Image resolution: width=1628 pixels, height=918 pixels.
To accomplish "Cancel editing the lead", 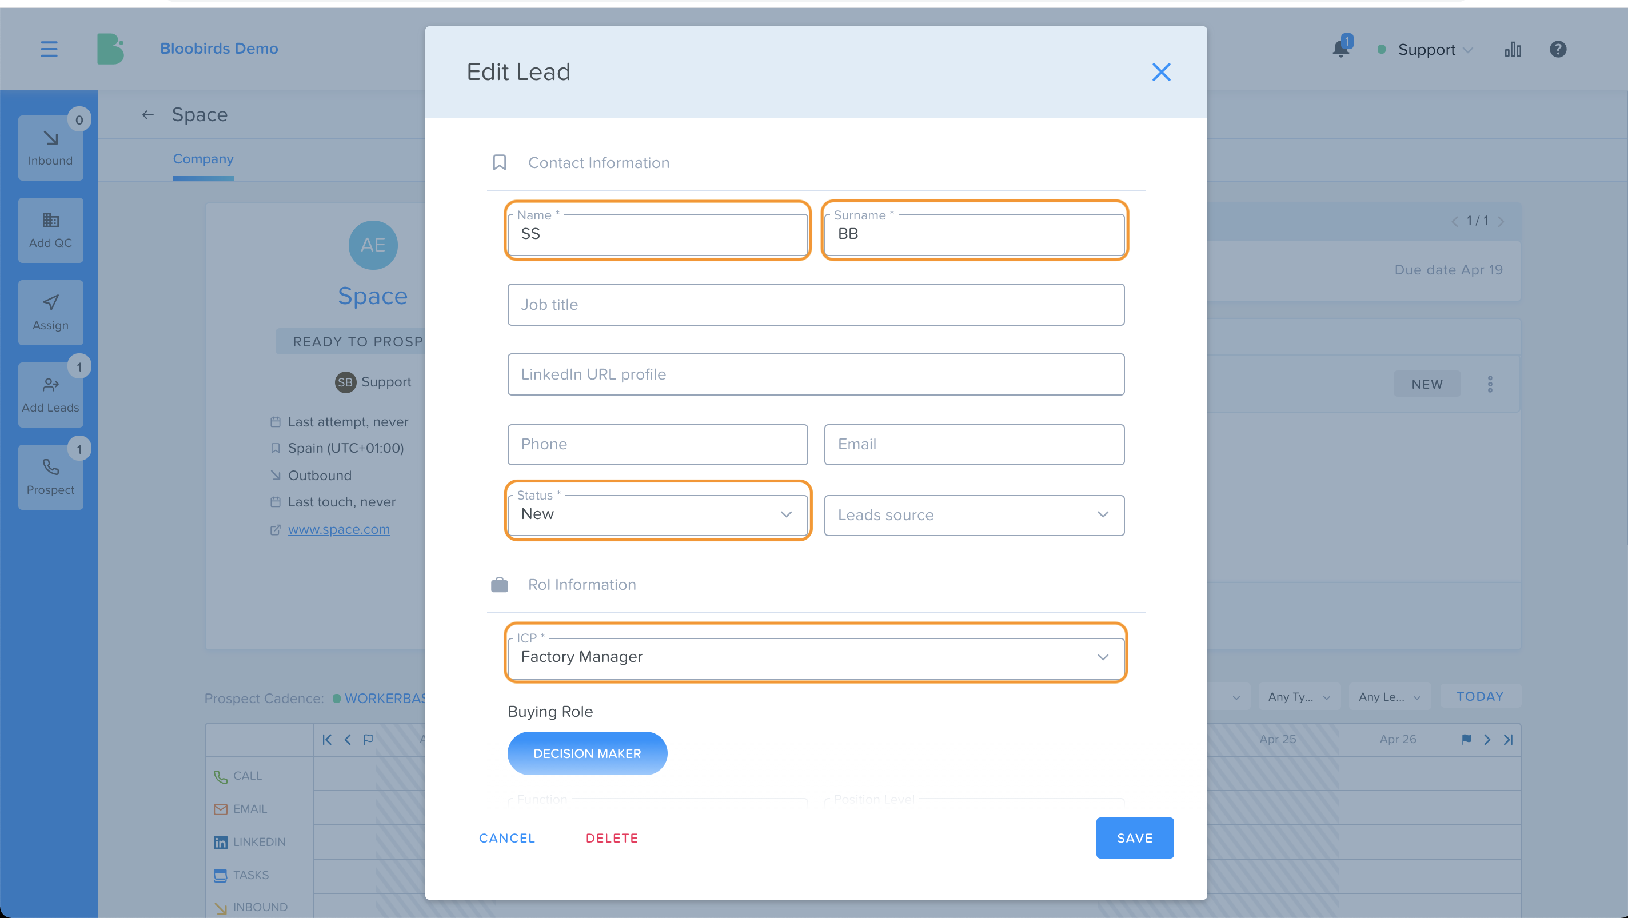I will point(507,838).
